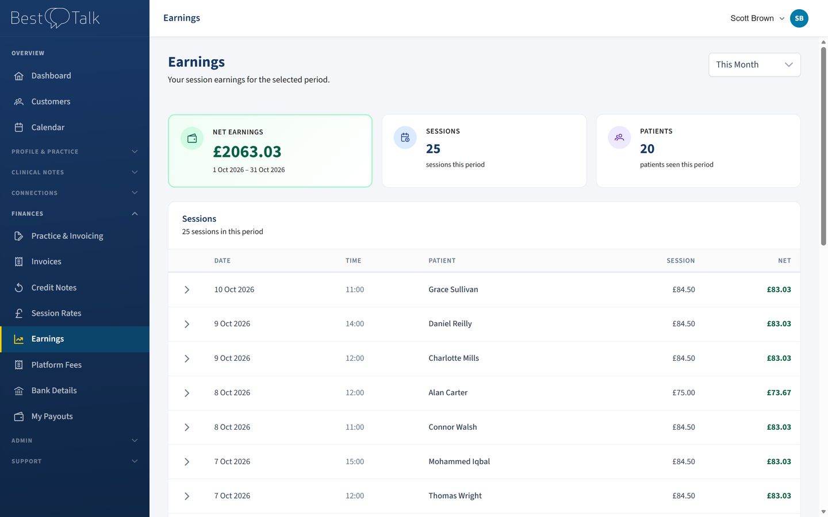Click the Net Earnings wallet icon

pyautogui.click(x=192, y=138)
